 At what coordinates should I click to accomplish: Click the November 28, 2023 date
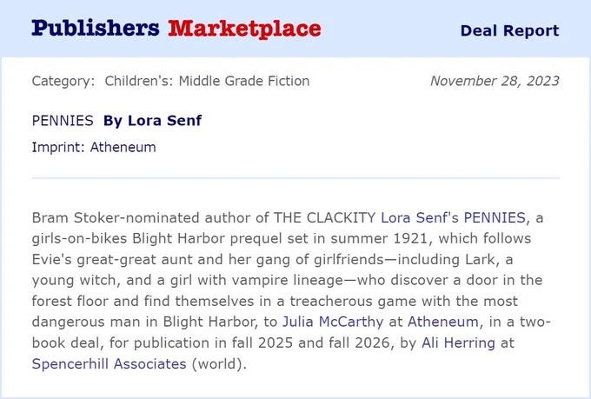click(x=495, y=81)
